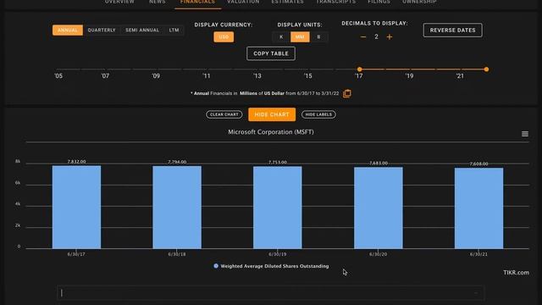
Task: Click the Clear Chart button
Action: click(224, 114)
